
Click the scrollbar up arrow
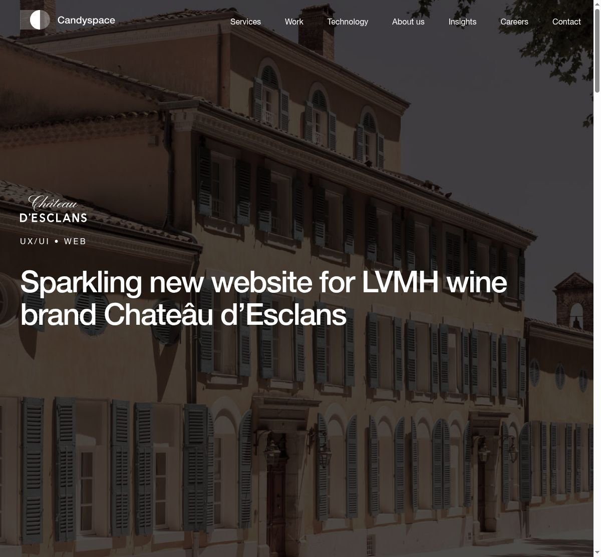click(x=597, y=4)
